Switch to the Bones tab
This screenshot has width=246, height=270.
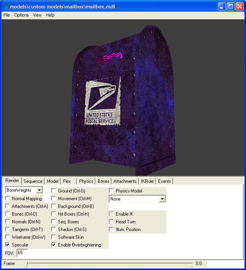(103, 181)
